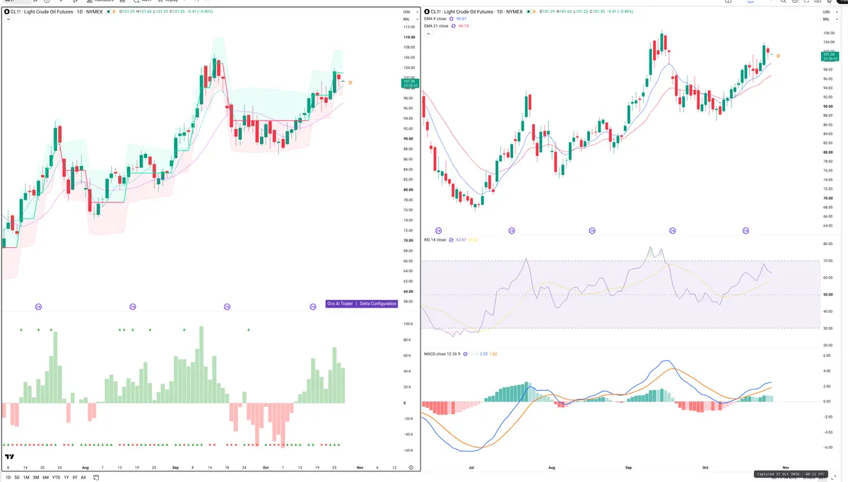Click 110.00 on left price scale
848x482 pixels.
click(409, 37)
